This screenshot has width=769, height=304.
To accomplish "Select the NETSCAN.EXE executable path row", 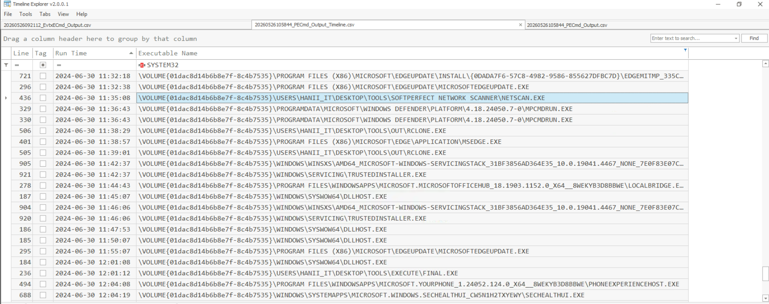I will pos(412,98).
